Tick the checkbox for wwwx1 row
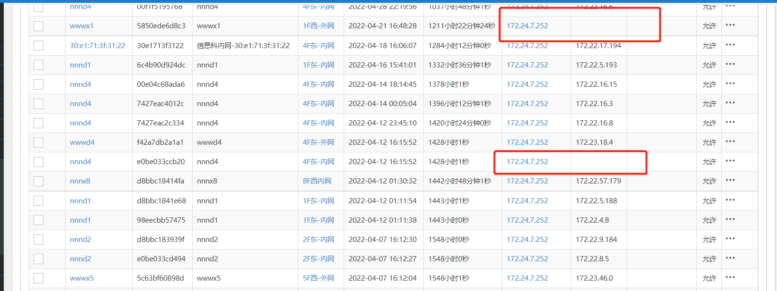Screen dimensions: 777x291 pos(39,26)
